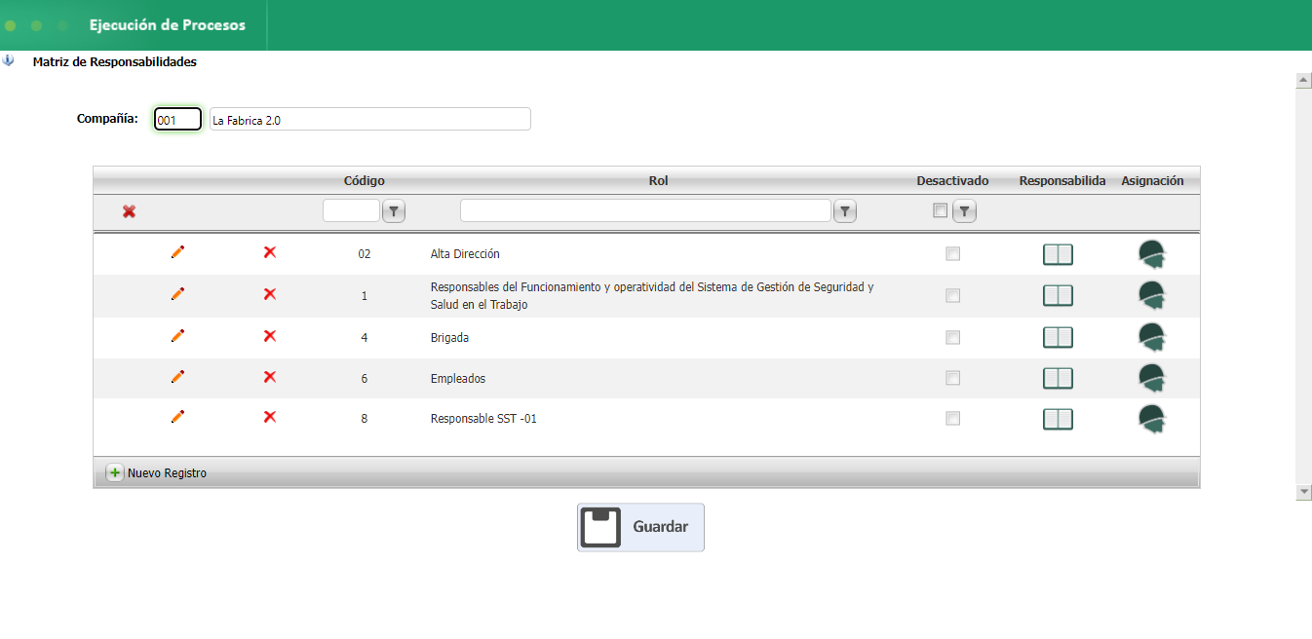This screenshot has height=639, width=1312.
Task: Click the Compañía code field 001
Action: pos(177,119)
